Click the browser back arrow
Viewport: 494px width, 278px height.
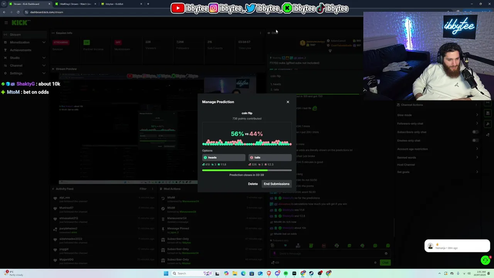4,12
